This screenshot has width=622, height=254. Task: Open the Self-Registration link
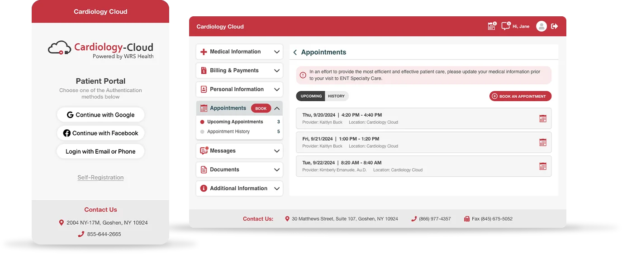pyautogui.click(x=100, y=178)
